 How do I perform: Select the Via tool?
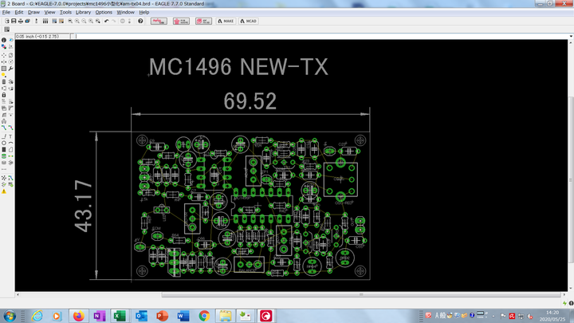point(4,156)
